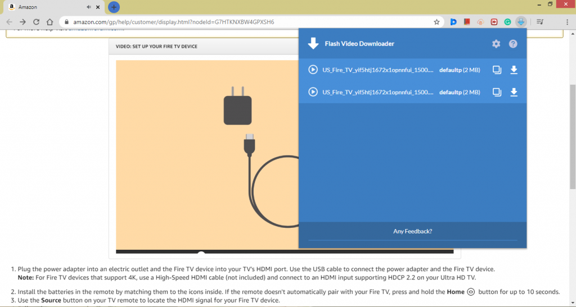
Task: Play the second US_Fire_TV video preview
Action: 313,92
